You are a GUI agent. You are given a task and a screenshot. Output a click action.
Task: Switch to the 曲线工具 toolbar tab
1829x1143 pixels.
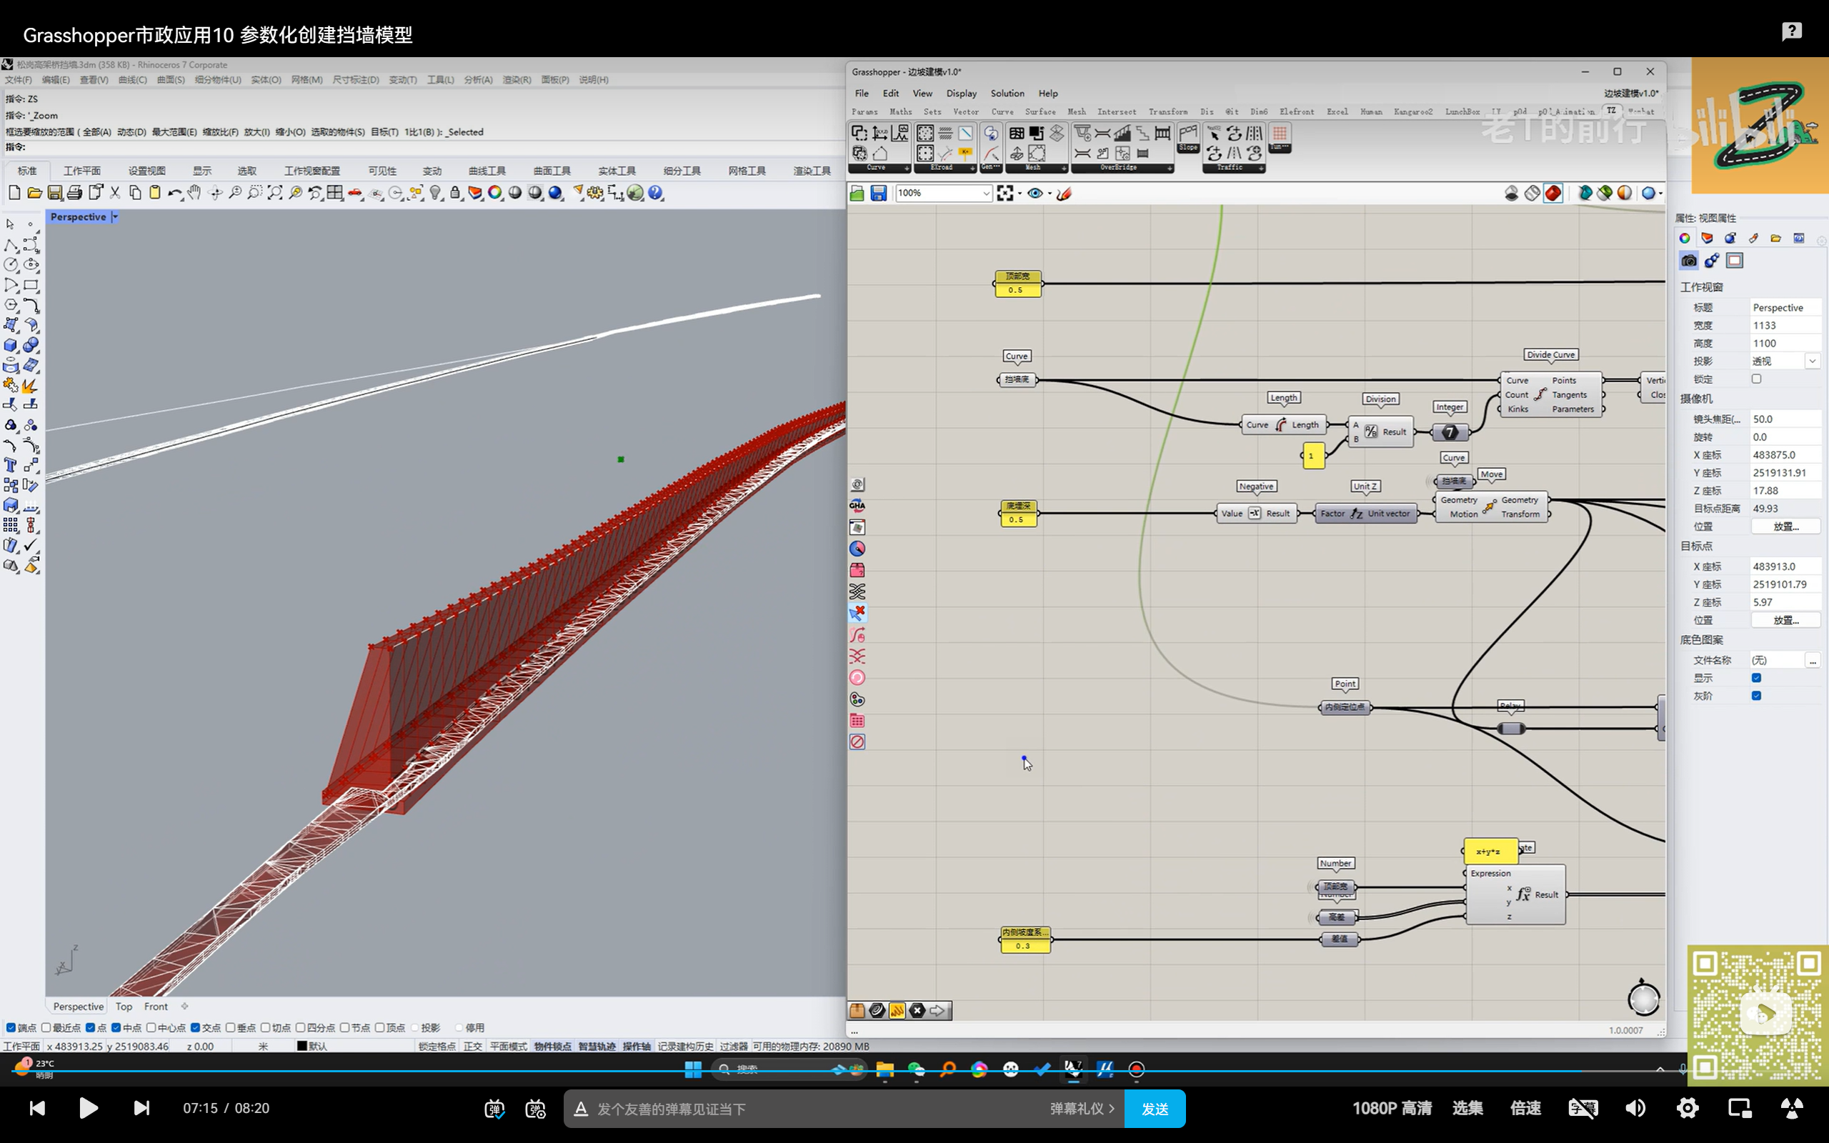coord(487,171)
